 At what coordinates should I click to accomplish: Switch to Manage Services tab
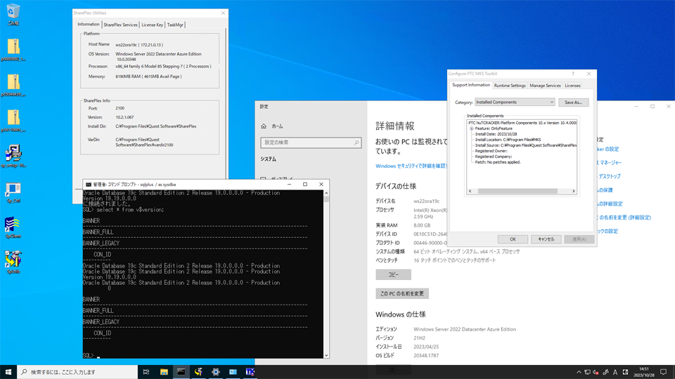[x=545, y=86]
